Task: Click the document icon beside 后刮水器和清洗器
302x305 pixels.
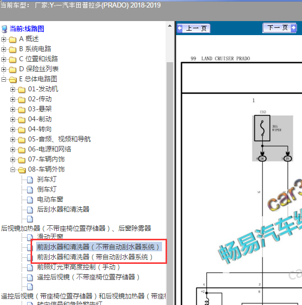Action: pyautogui.click(x=30, y=210)
